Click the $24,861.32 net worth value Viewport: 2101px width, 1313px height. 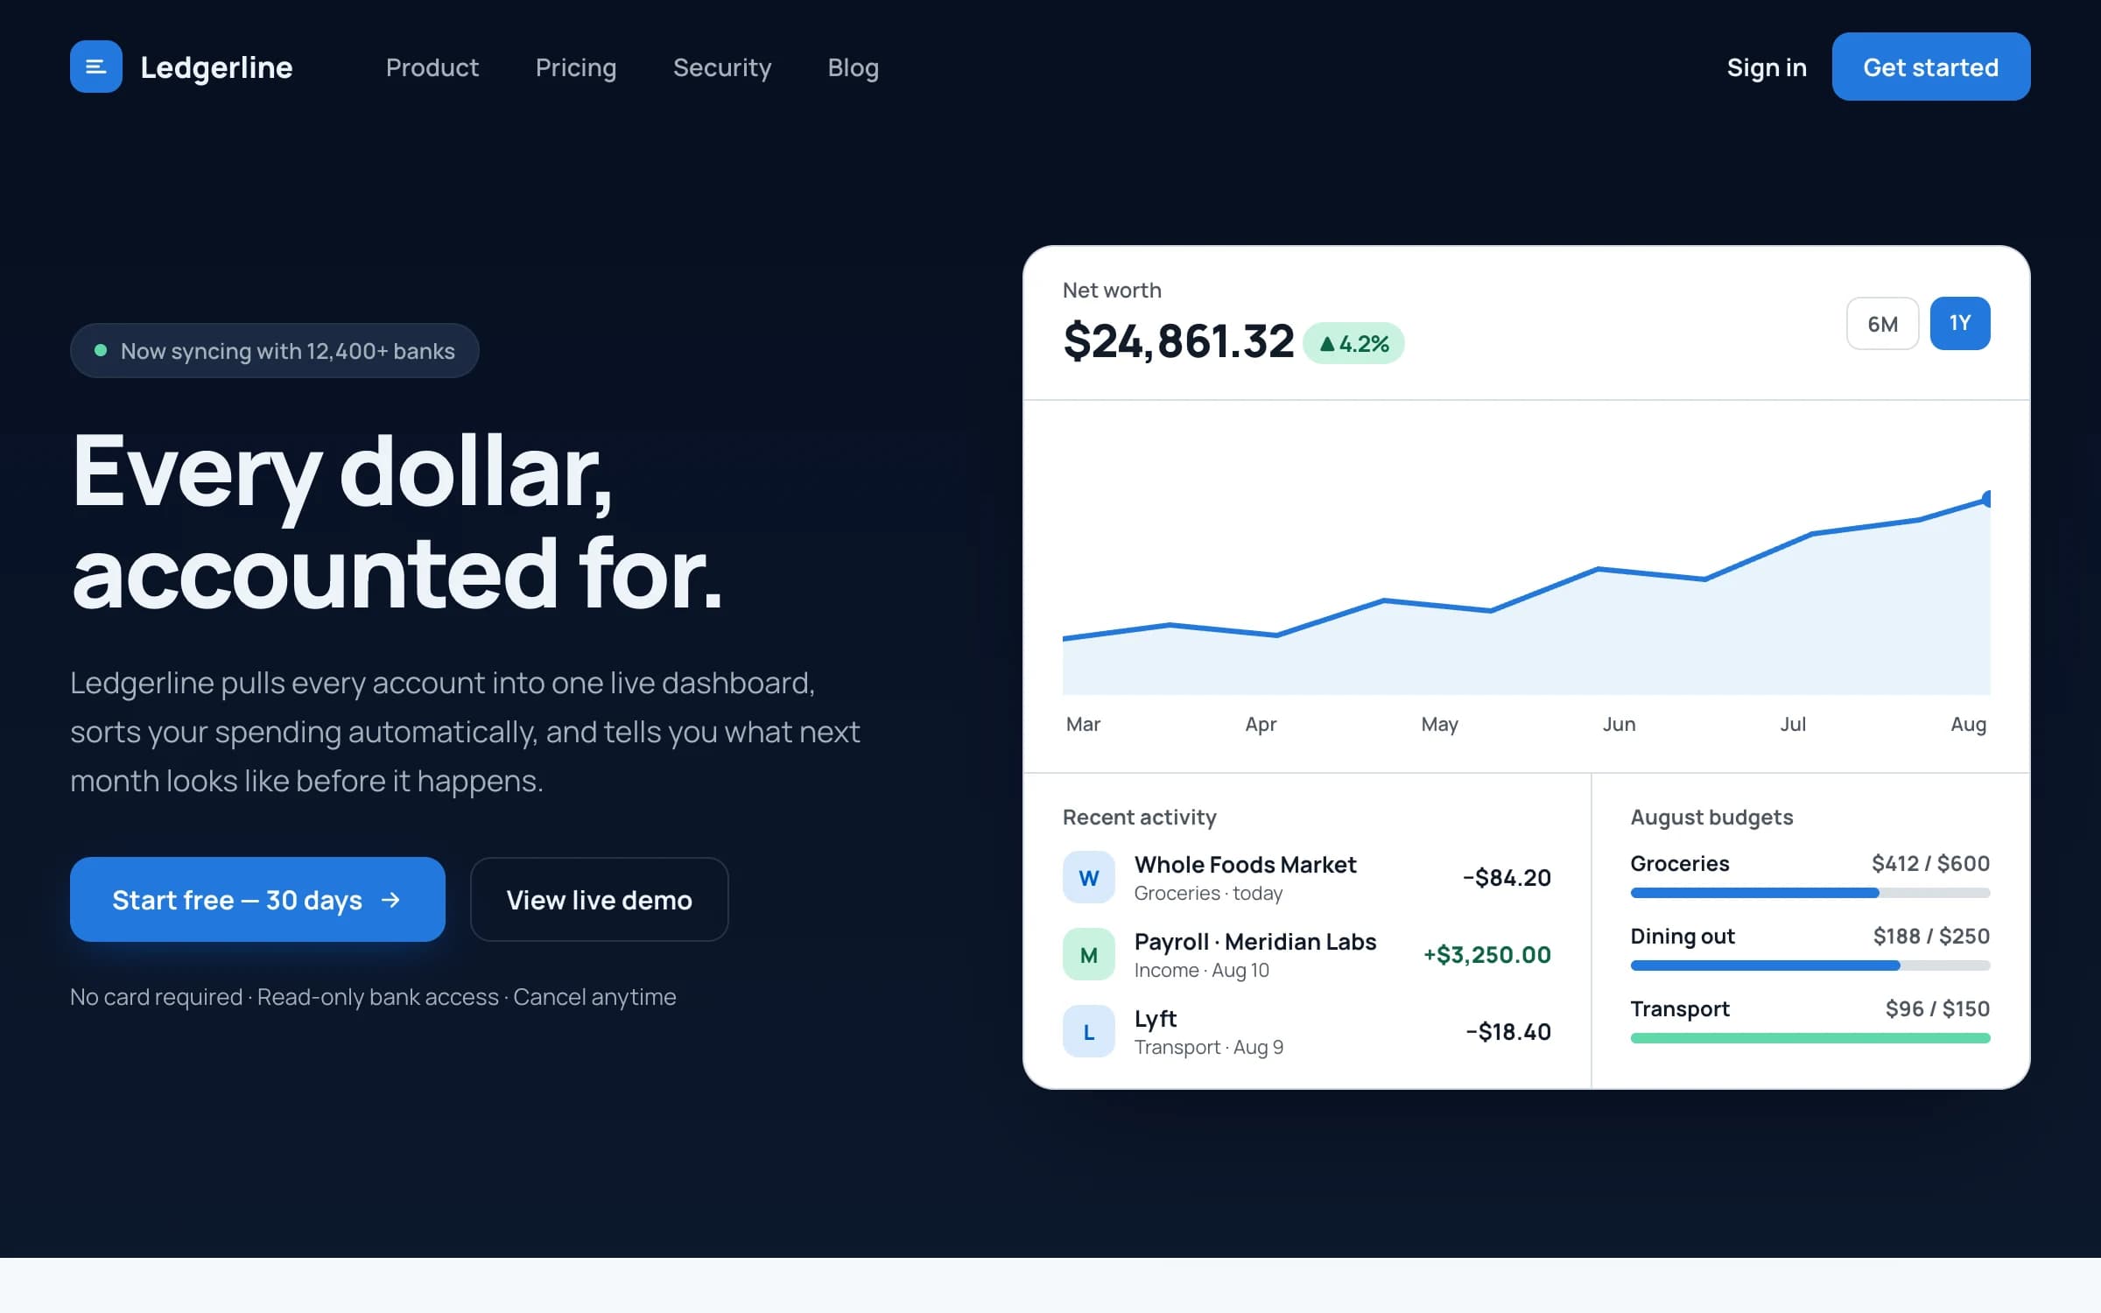[x=1178, y=341]
